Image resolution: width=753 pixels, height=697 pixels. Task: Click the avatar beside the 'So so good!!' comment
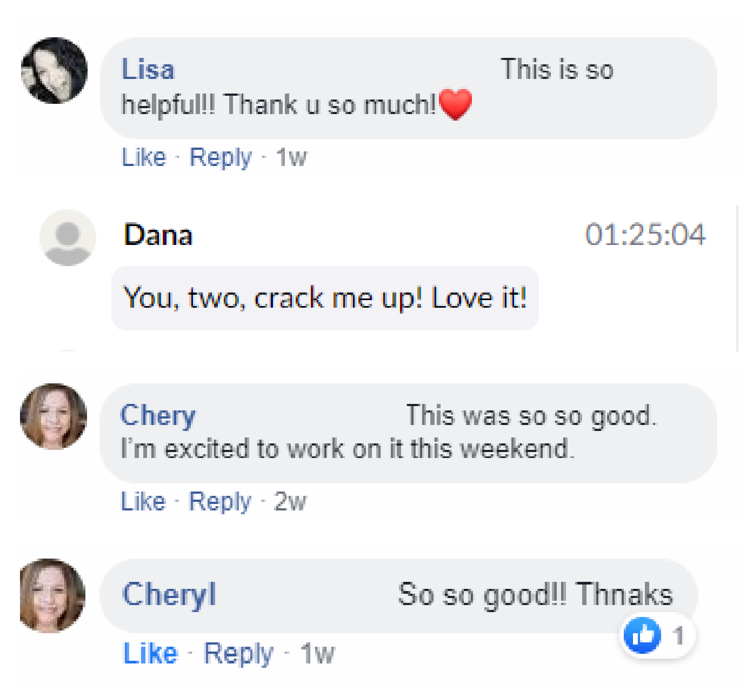click(x=52, y=595)
